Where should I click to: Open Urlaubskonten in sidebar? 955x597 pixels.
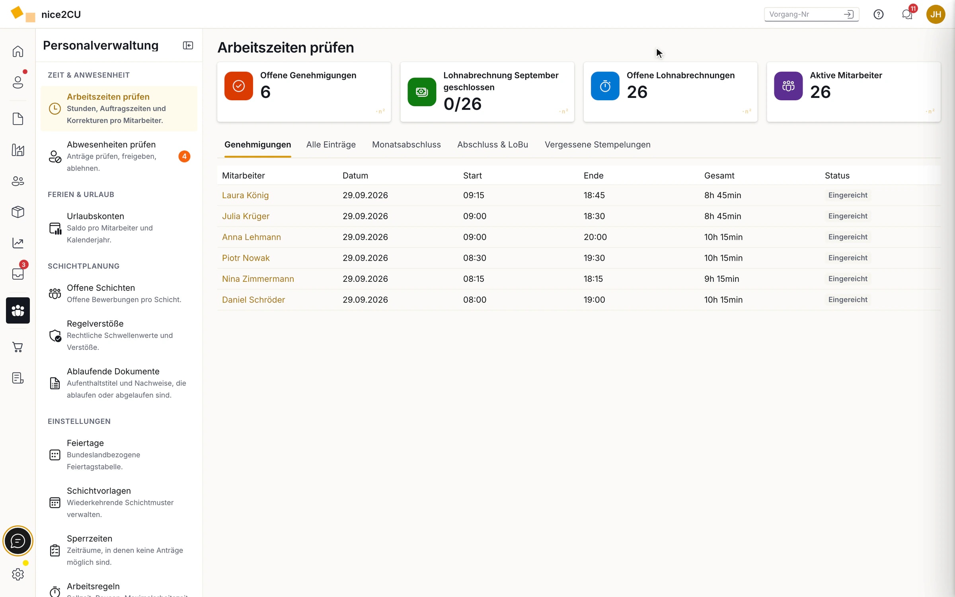coord(119,228)
